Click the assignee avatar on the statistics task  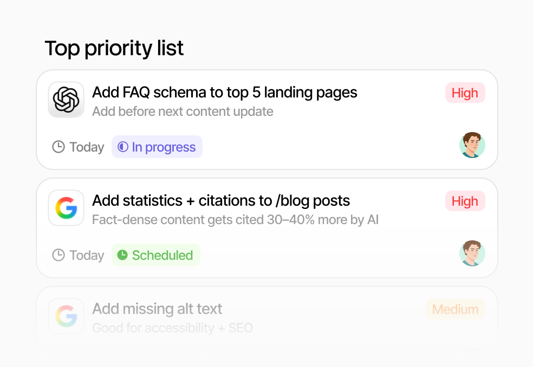point(472,253)
